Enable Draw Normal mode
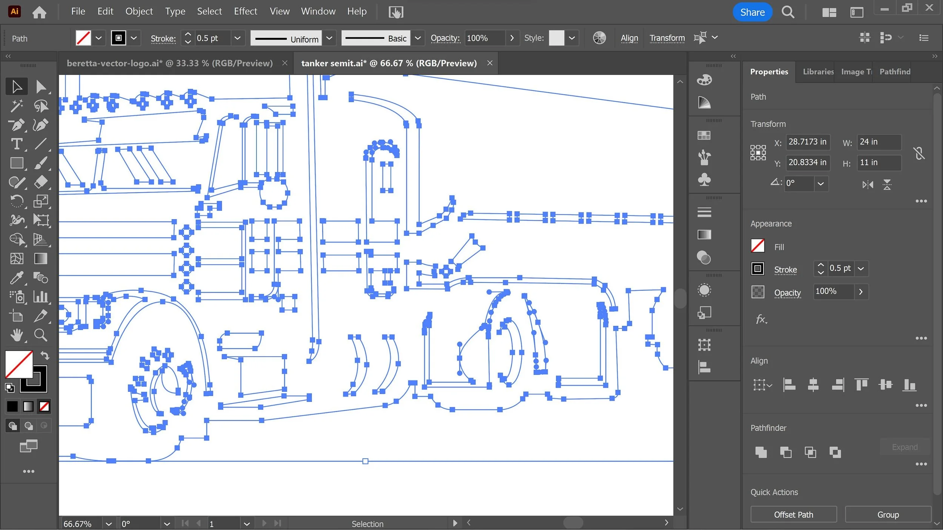 (x=13, y=426)
